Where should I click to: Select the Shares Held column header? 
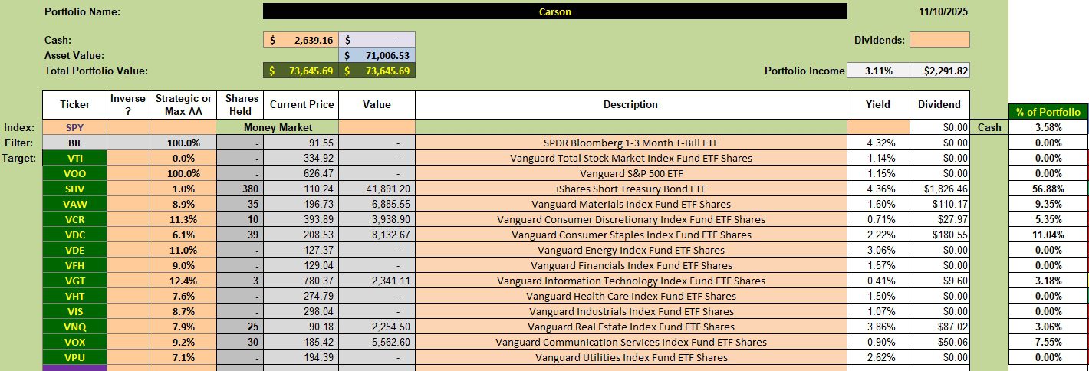[239, 105]
